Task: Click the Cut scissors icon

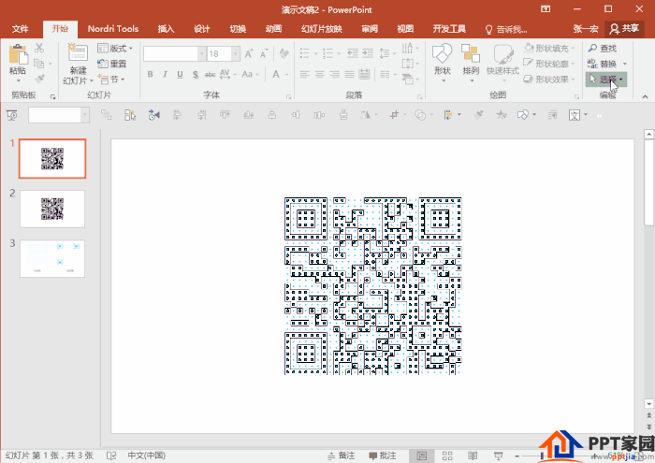Action: coord(39,48)
